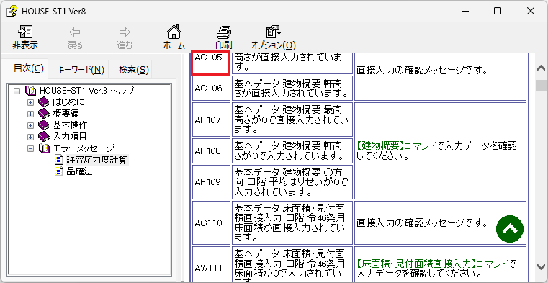Image resolution: width=548 pixels, height=283 pixels.
Task: Open the 【建物概要】コマンド link
Action: point(397,145)
